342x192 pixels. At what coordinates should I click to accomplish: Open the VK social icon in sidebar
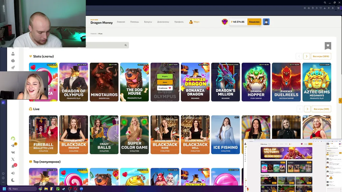13,152
